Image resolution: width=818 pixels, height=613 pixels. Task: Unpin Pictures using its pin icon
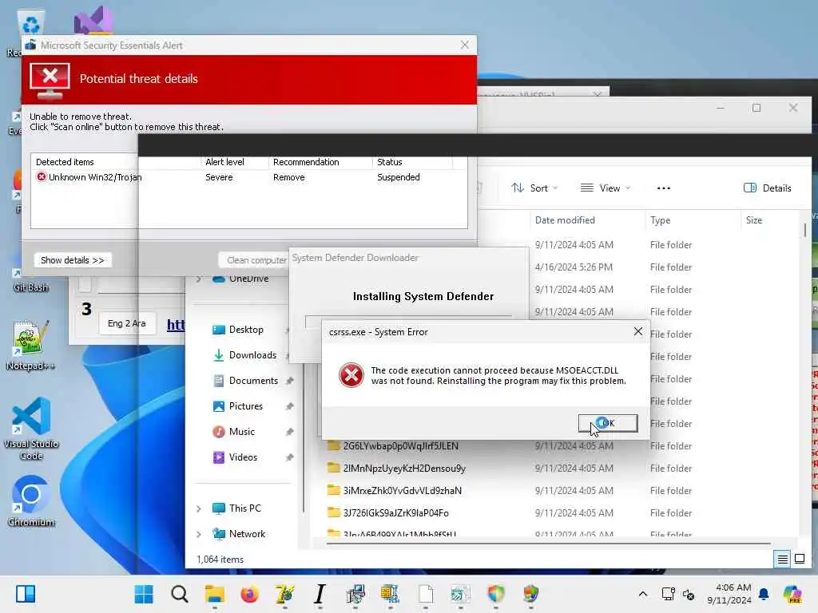tap(289, 406)
